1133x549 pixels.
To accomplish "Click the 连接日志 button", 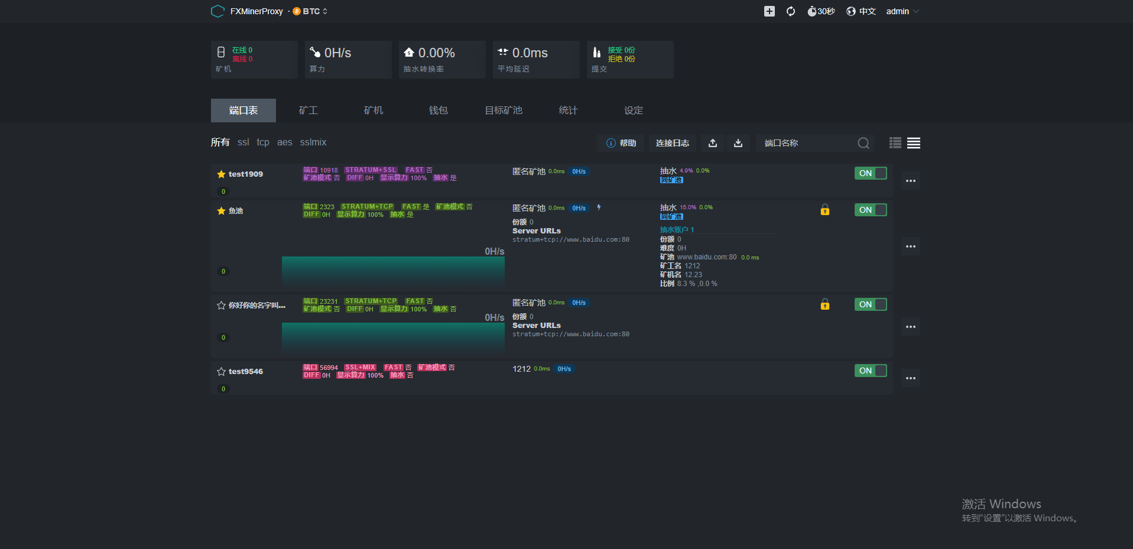I will 672,143.
